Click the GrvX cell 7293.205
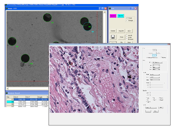 (x=20, y=102)
